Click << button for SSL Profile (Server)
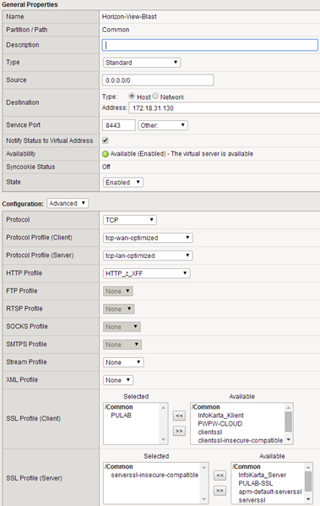This screenshot has width=320, height=506. pos(220,475)
